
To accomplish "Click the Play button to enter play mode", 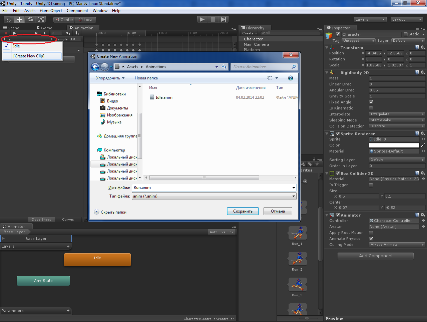I will click(x=202, y=19).
